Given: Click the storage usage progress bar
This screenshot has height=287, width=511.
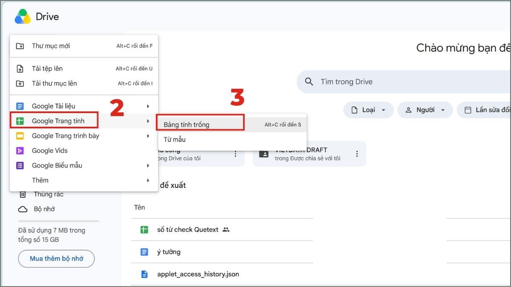Looking at the screenshot, I should click(59, 221).
